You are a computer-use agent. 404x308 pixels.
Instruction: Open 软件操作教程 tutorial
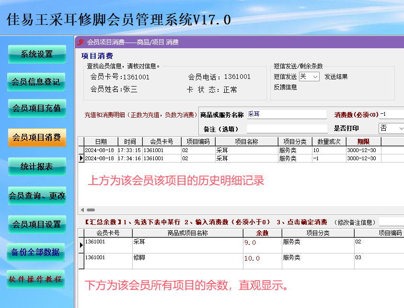coord(35,279)
